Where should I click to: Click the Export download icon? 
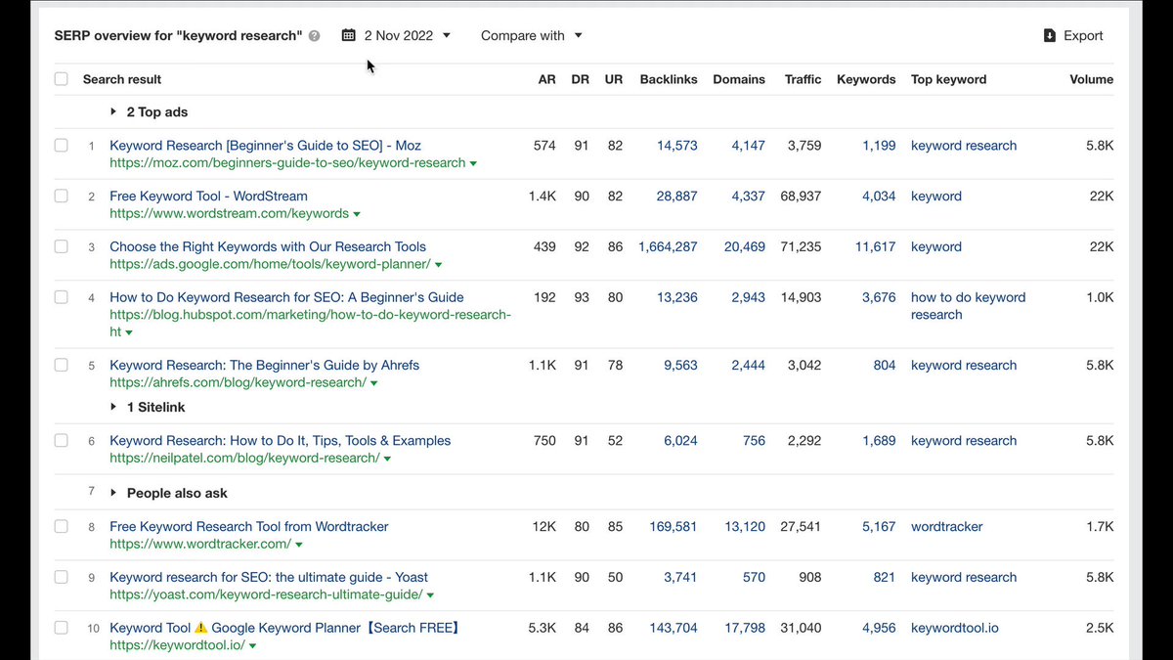[x=1050, y=35]
